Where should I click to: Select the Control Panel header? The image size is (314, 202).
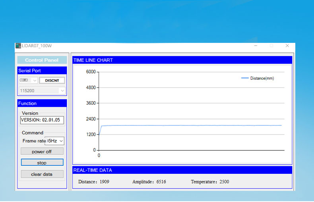[42, 60]
